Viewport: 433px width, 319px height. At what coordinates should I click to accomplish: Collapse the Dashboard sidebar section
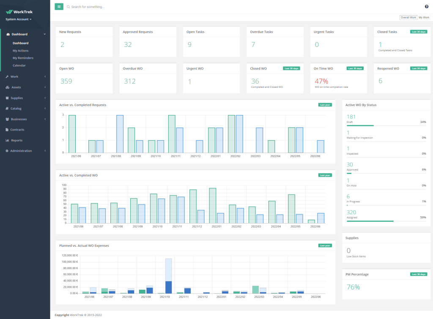(x=44, y=34)
